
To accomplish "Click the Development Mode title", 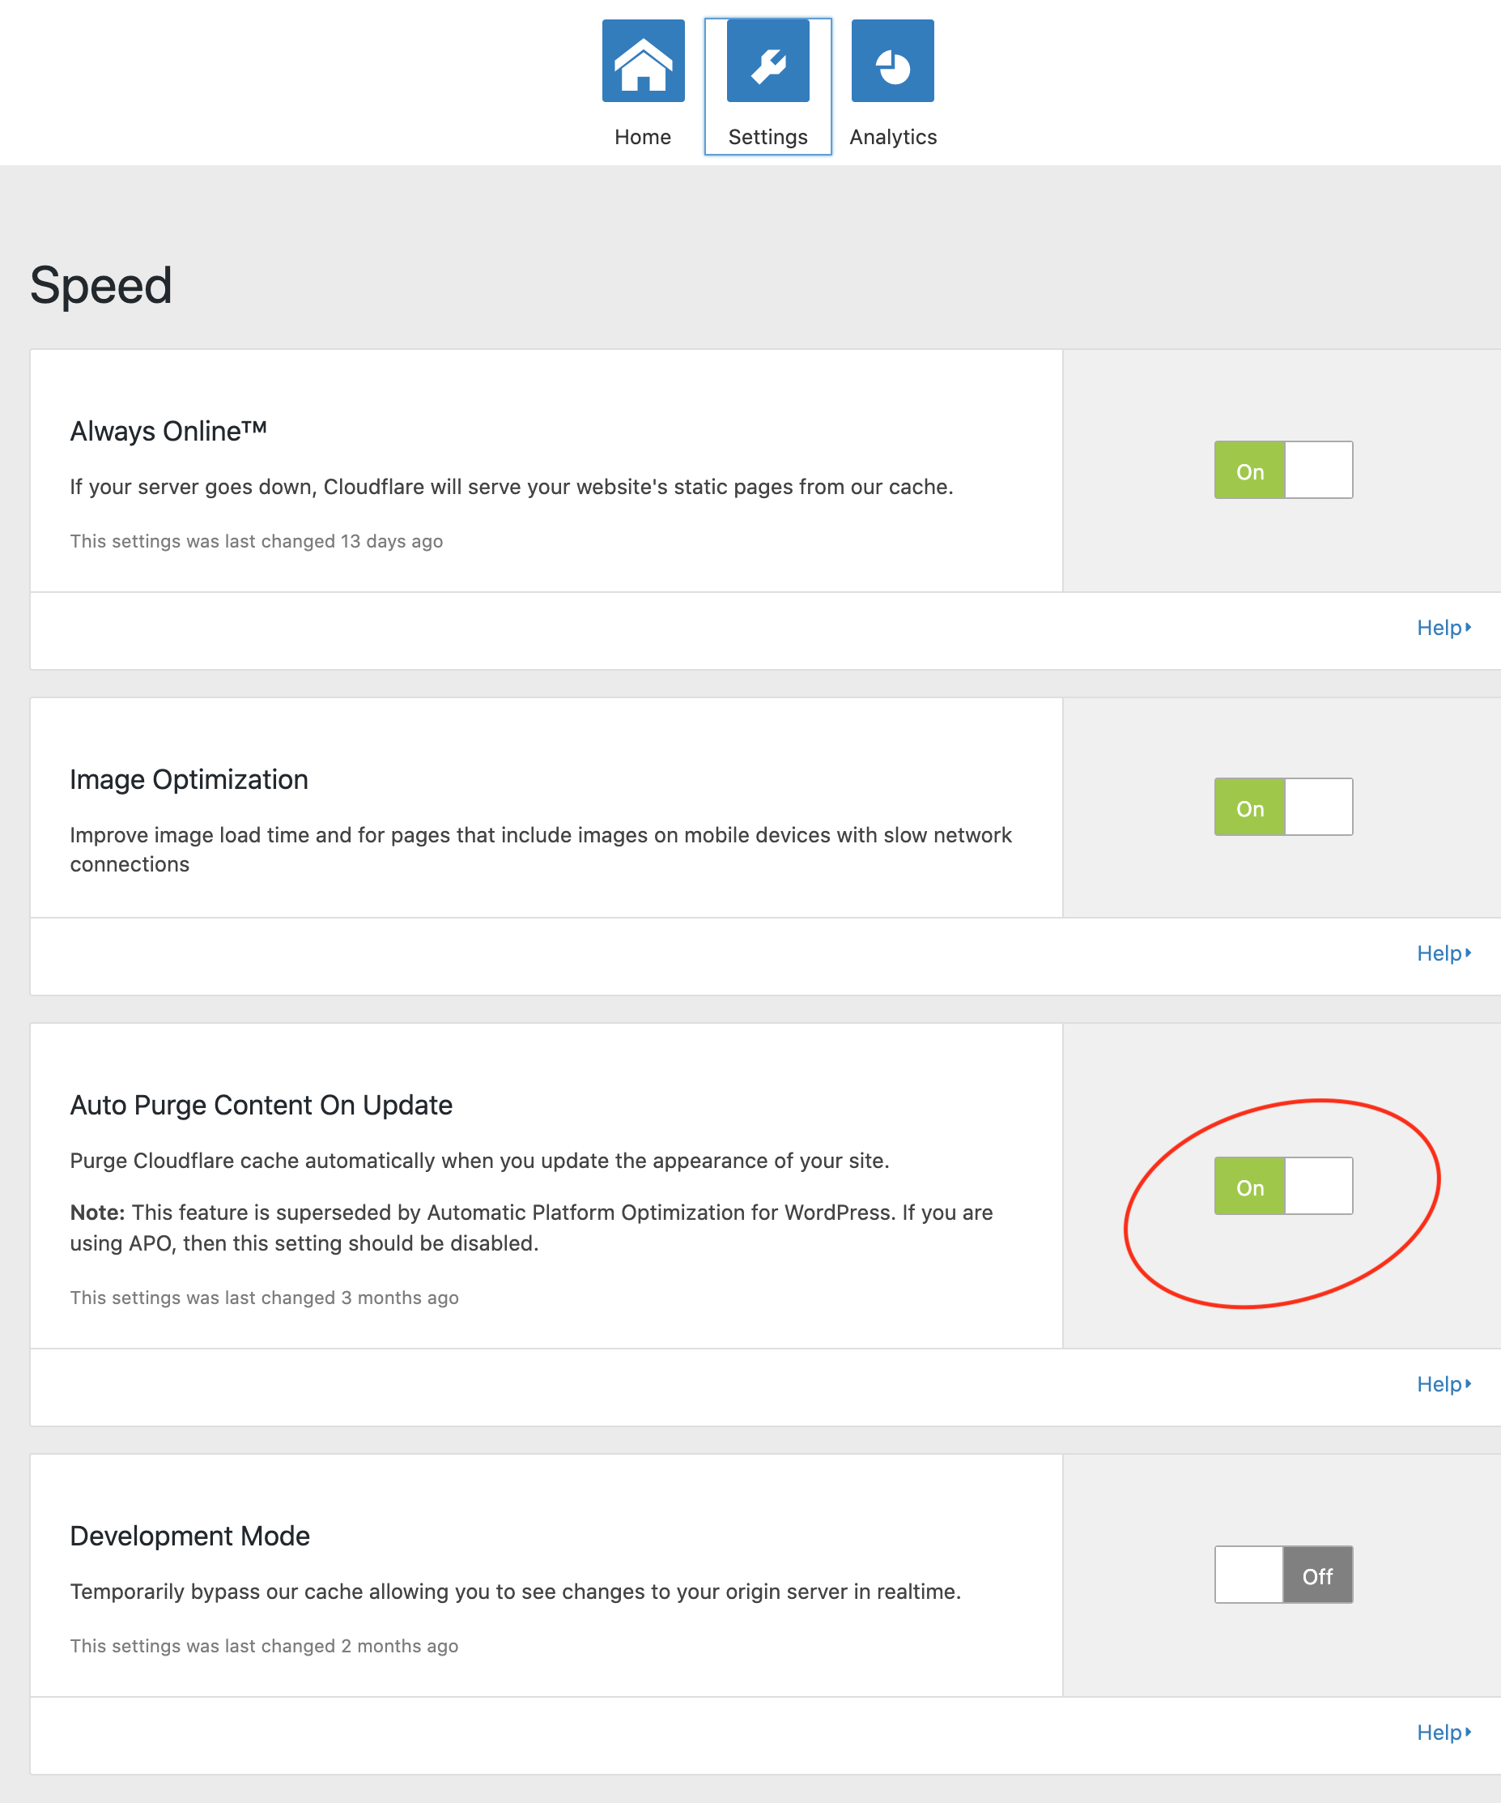I will coord(189,1536).
